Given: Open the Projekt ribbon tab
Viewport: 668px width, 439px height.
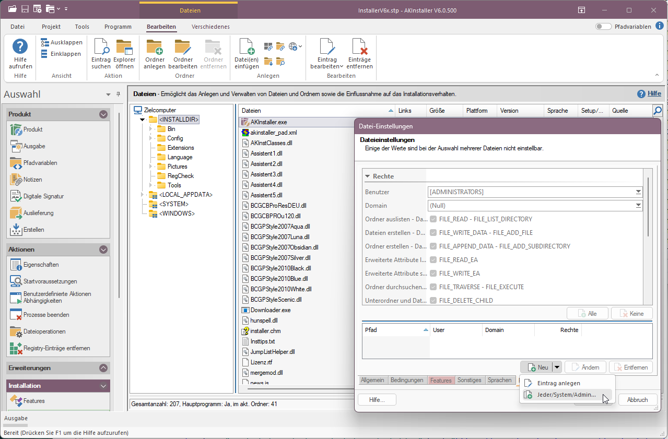Looking at the screenshot, I should click(x=51, y=27).
